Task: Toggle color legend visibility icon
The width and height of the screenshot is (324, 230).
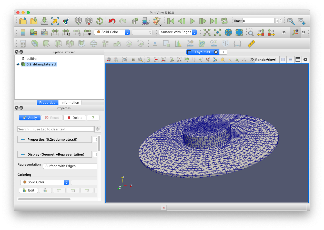Action: click(23, 32)
